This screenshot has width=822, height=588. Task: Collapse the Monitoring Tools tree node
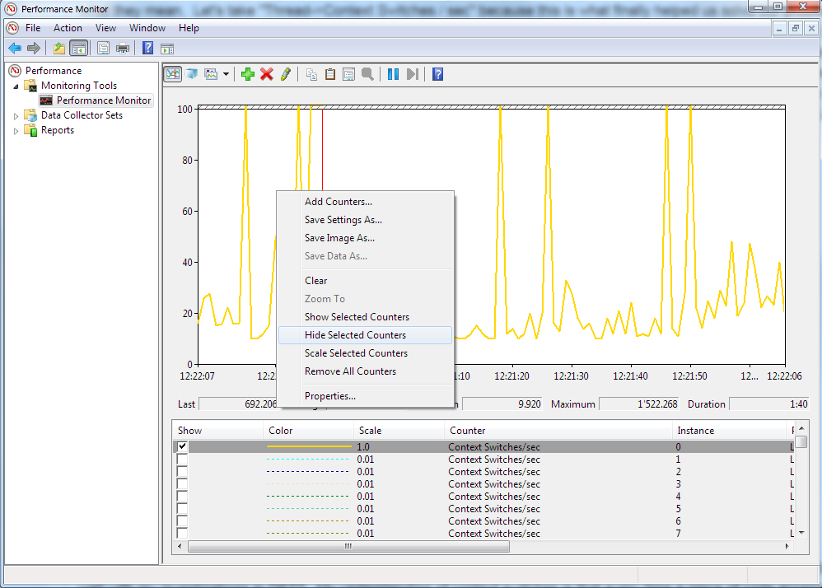pos(16,86)
